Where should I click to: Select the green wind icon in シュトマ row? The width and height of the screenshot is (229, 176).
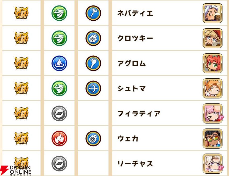click(59, 88)
